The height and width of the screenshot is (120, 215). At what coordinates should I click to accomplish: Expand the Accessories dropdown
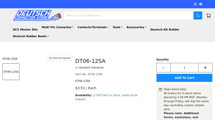136,27
